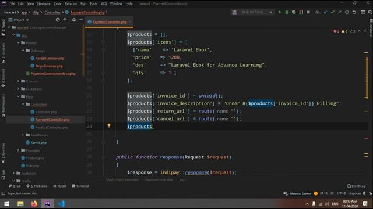Screen dimensions: 373x209
Task: Expand the Exceptions folder
Action: point(18,89)
